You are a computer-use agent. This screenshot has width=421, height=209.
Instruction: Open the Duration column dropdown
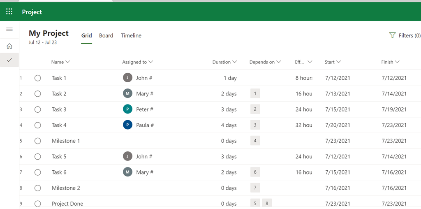click(234, 62)
